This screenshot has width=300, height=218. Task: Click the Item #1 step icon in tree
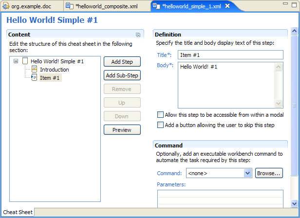coord(34,77)
